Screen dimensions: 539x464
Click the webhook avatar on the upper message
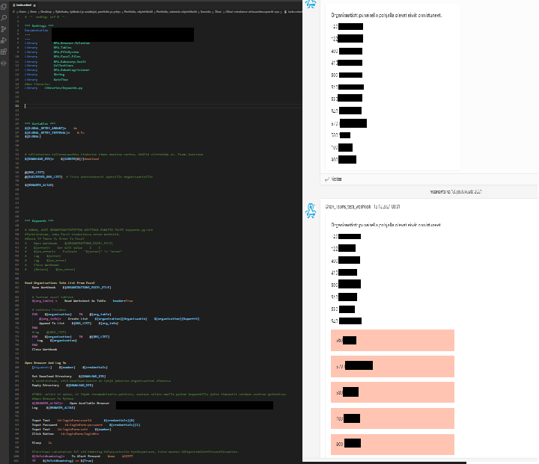click(311, 4)
